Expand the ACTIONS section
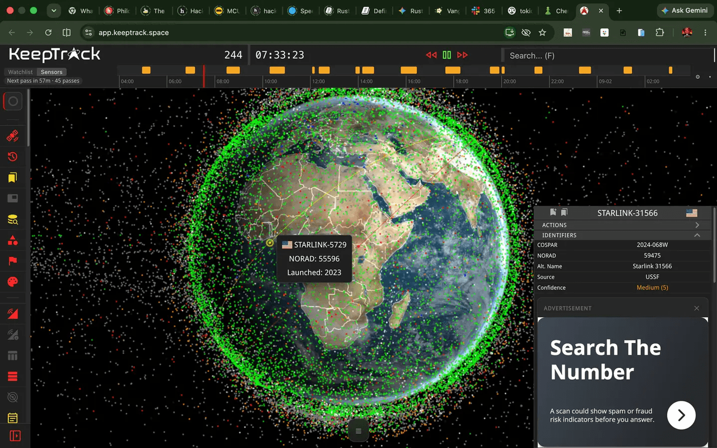 [x=622, y=225]
